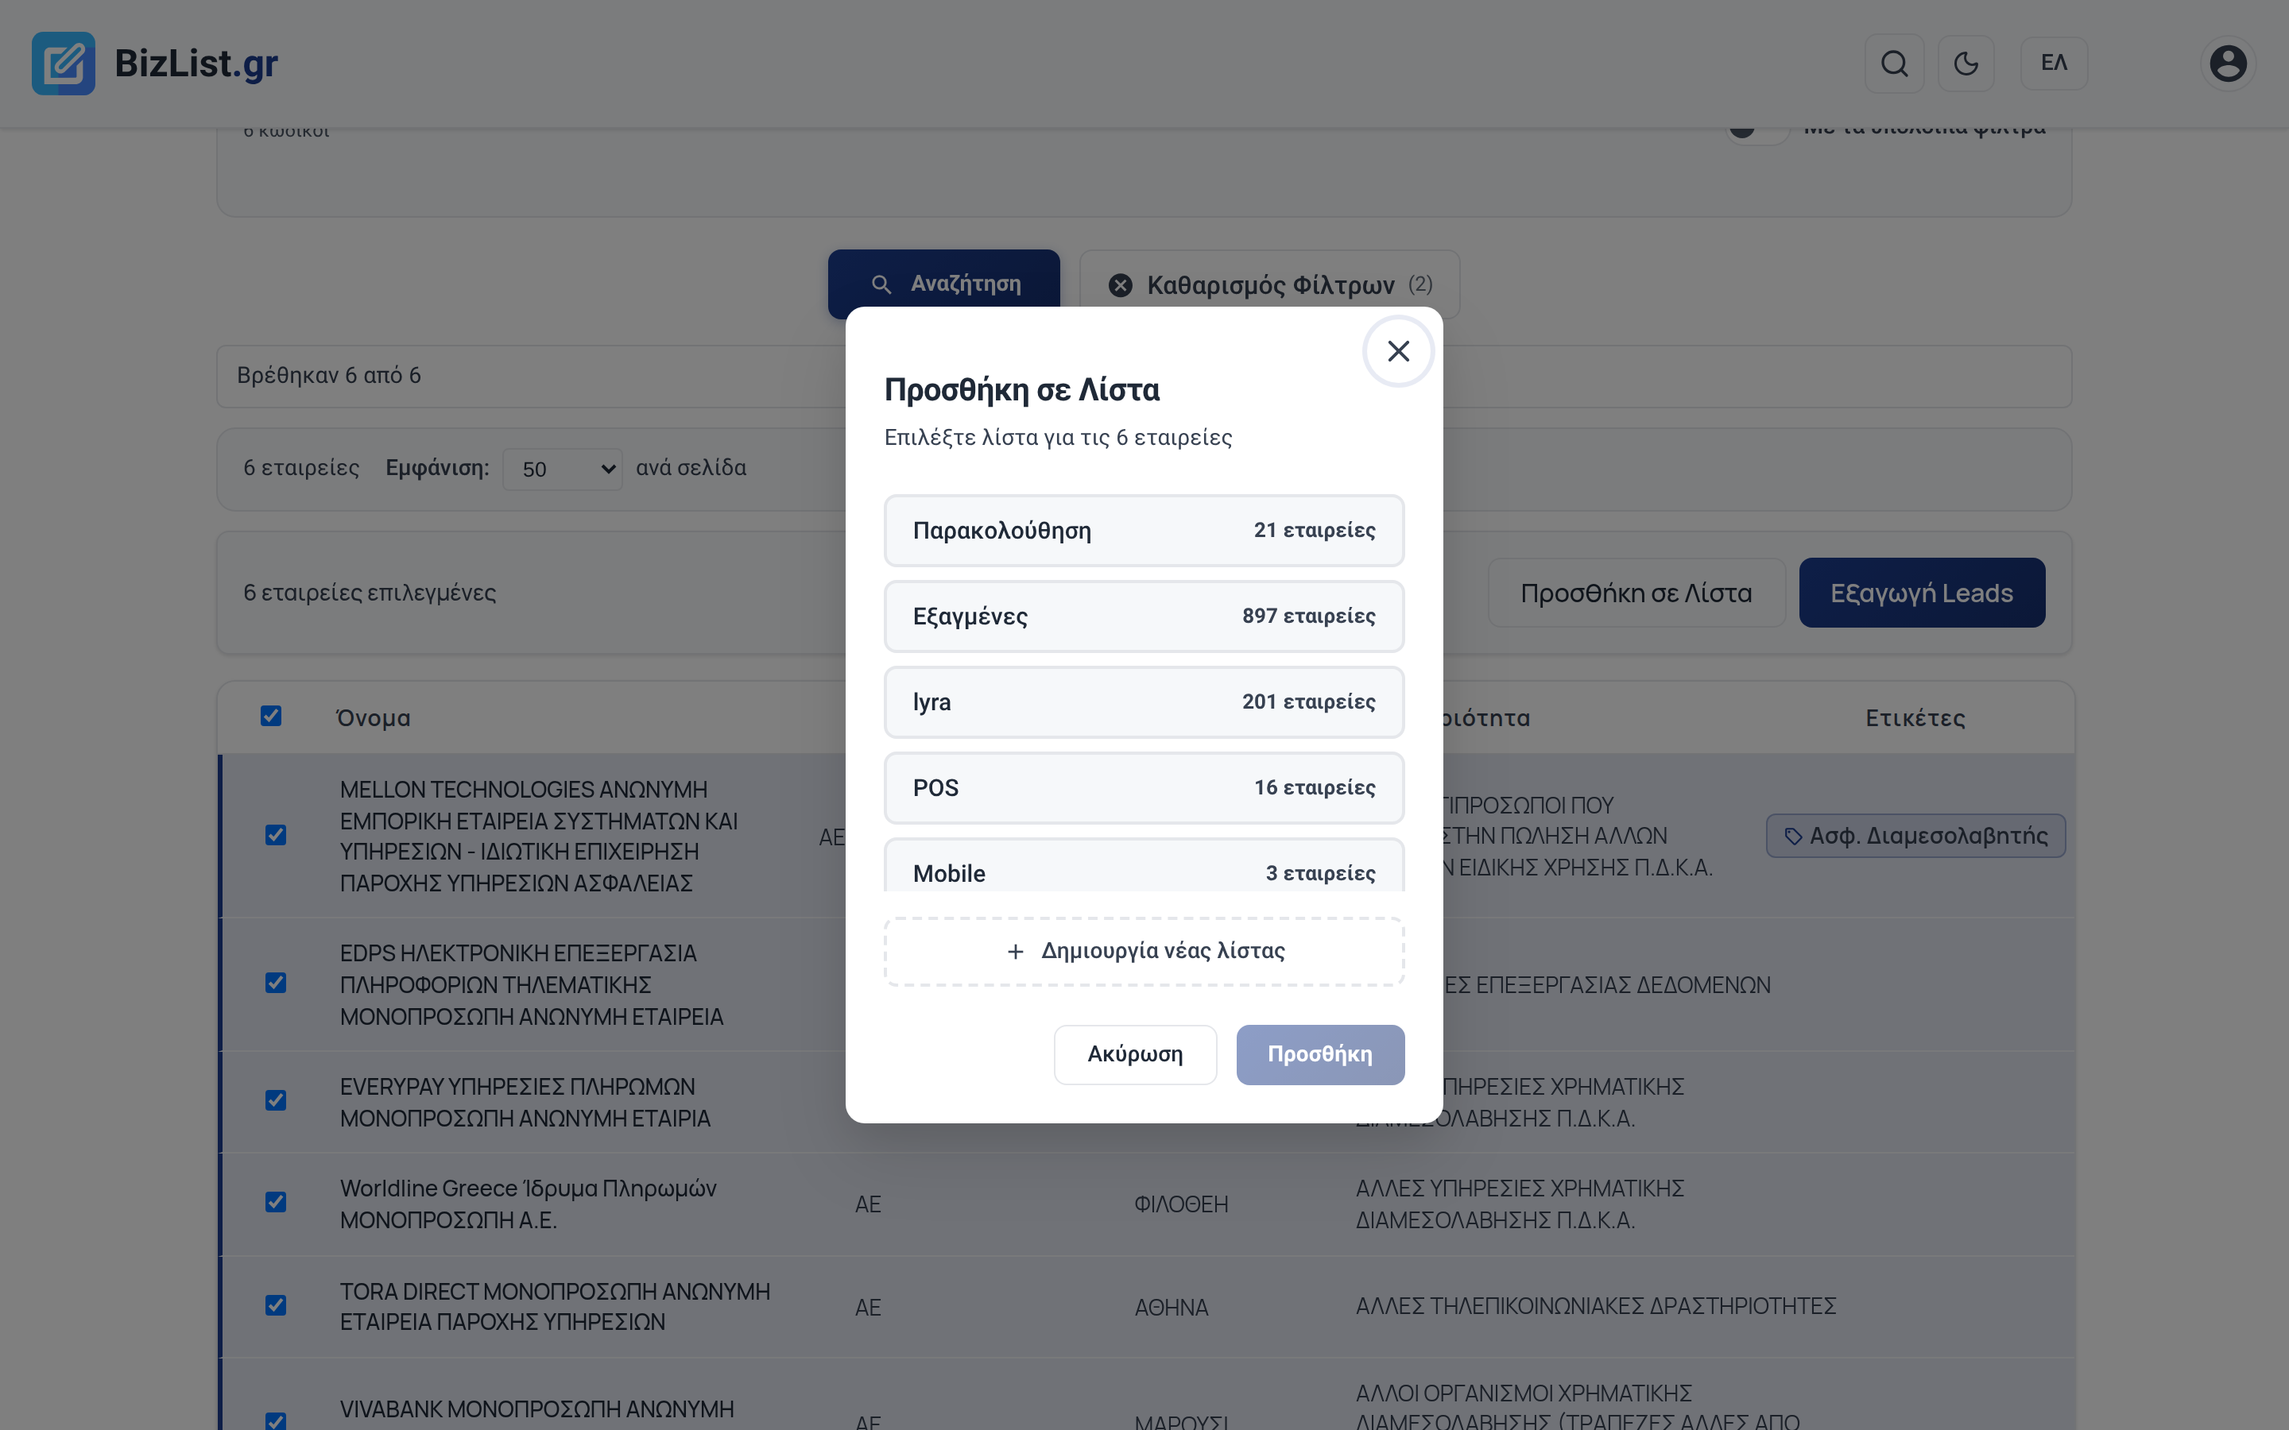The width and height of the screenshot is (2289, 1430).
Task: Cancel with the Ακύρωση button
Action: (x=1135, y=1054)
